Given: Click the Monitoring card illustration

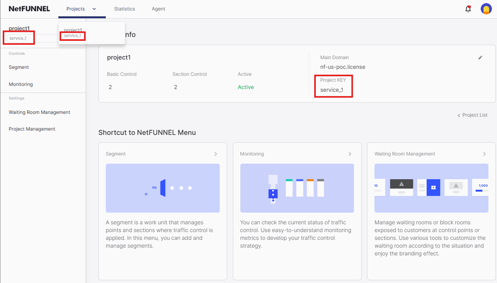Looking at the screenshot, I should pos(297,188).
